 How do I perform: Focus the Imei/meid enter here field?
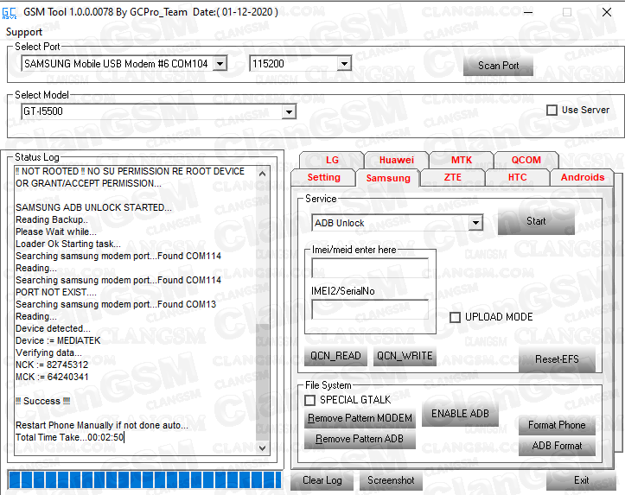(x=369, y=268)
